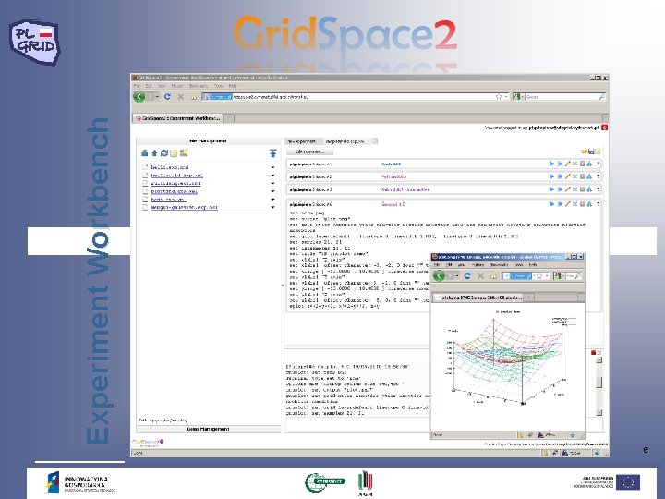Refresh the File Management listing

pyautogui.click(x=164, y=153)
